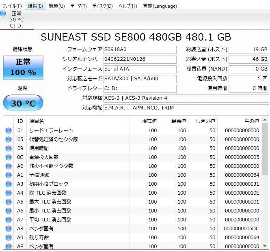
Task: Click the status orb for 修復不可能セクタ数 row
Action: click(9, 166)
